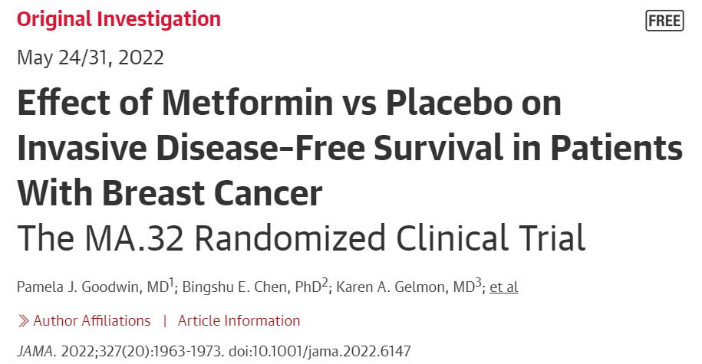Click superscript 3 after Gelmon's name
This screenshot has width=702, height=364.
(478, 283)
